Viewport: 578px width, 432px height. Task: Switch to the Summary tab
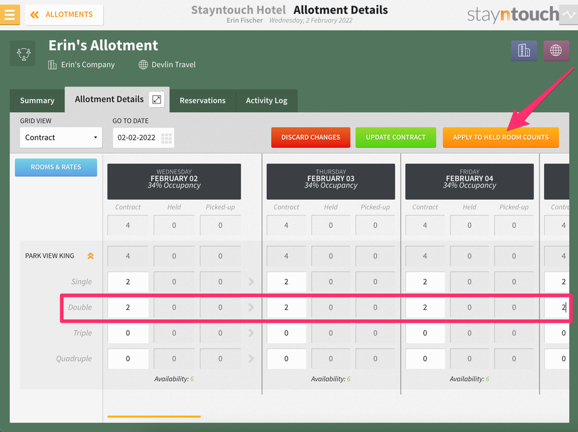coord(37,100)
